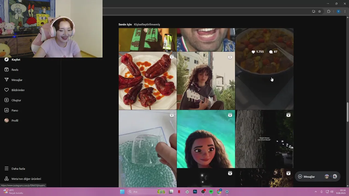Viewport: 349px width, 196px height.
Task: Open OBS Studio on the taskbar
Action: pos(203,192)
